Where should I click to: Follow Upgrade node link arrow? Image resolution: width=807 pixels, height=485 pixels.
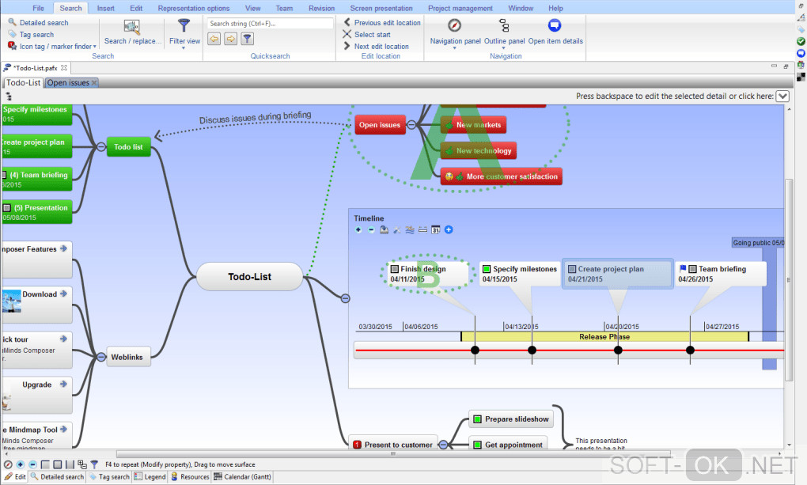pos(63,384)
